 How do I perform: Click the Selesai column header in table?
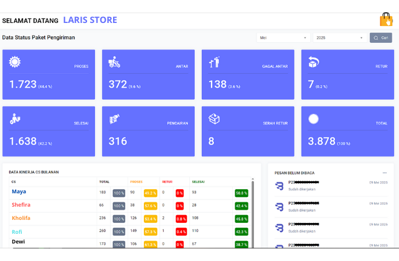(198, 181)
